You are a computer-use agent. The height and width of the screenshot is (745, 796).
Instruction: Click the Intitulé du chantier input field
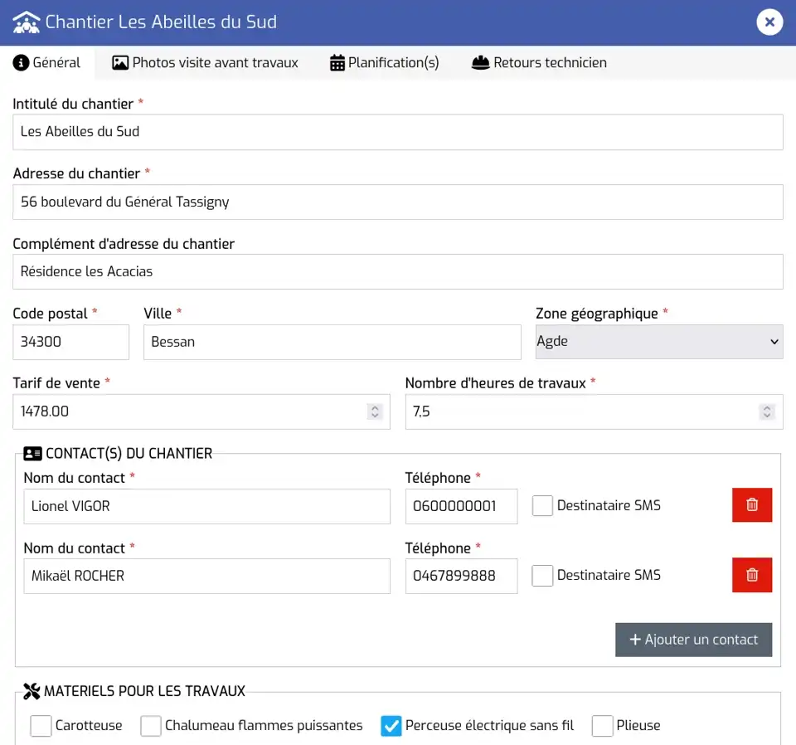[x=398, y=132]
